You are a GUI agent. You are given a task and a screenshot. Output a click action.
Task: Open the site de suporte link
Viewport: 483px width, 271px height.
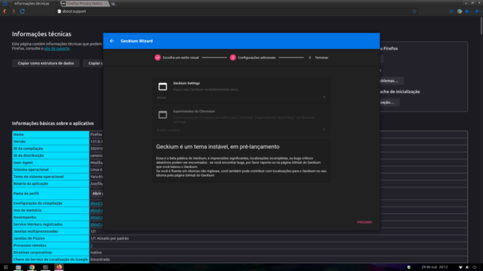[x=56, y=49]
